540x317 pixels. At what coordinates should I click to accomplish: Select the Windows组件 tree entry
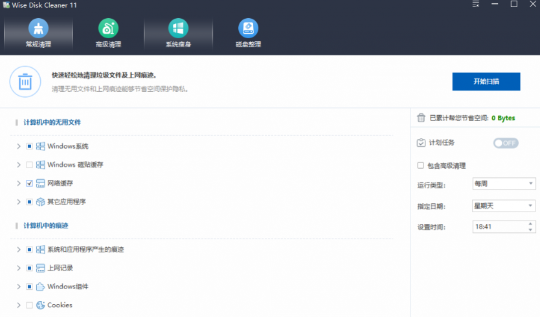click(x=67, y=287)
